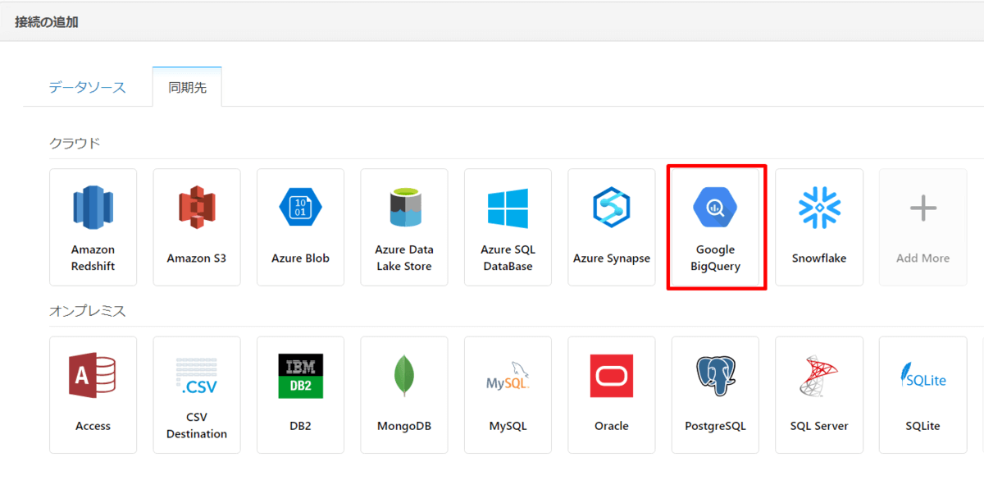Image resolution: width=984 pixels, height=485 pixels.
Task: Select the IBM DB2 connector icon
Action: pos(300,377)
